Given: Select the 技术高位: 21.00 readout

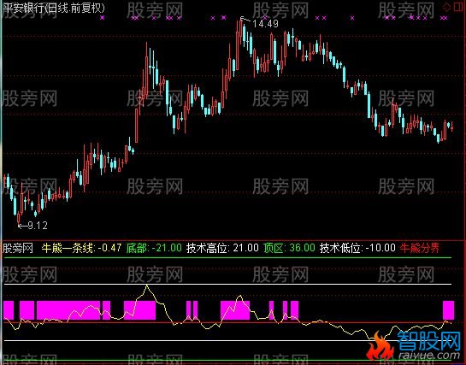Looking at the screenshot, I should coord(222,248).
